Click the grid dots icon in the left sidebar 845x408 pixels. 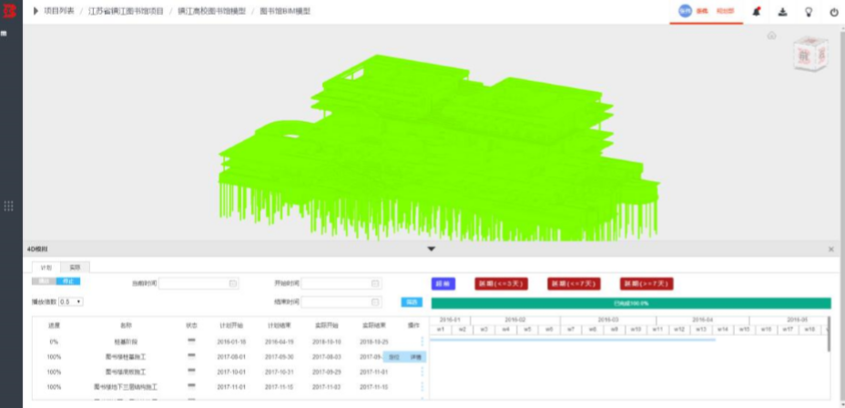[x=8, y=206]
